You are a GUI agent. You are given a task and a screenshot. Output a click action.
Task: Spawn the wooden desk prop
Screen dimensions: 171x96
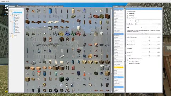tap(79, 22)
